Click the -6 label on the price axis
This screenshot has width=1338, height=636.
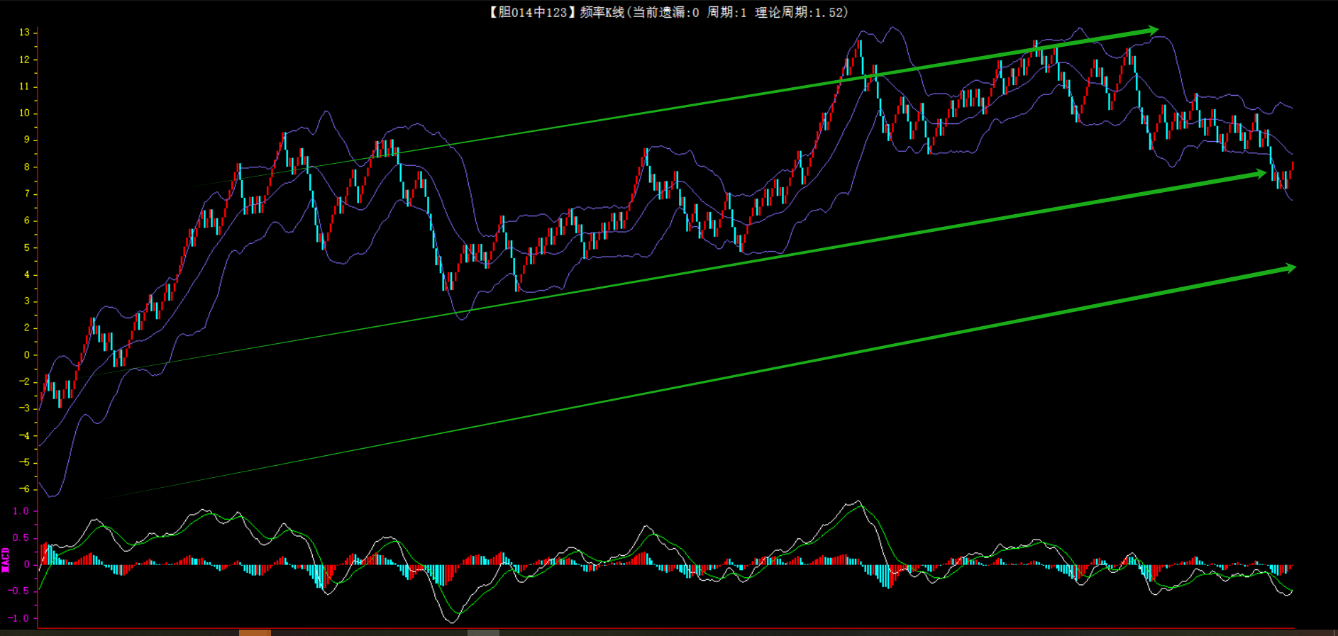click(25, 489)
